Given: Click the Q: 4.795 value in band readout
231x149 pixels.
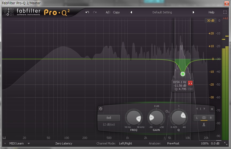Looking at the screenshot, I should click(x=181, y=89).
